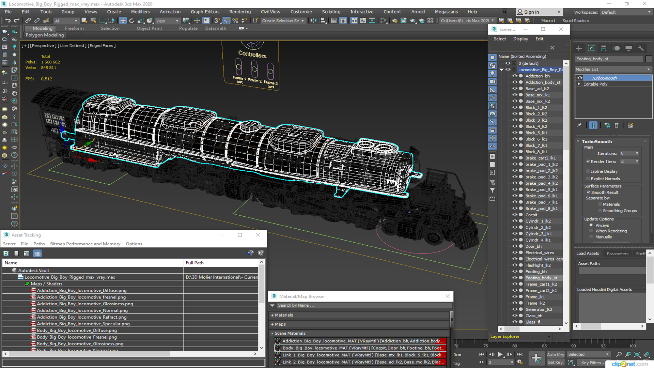Toggle Display Geometry filter in Scene Explorer

tap(492, 57)
